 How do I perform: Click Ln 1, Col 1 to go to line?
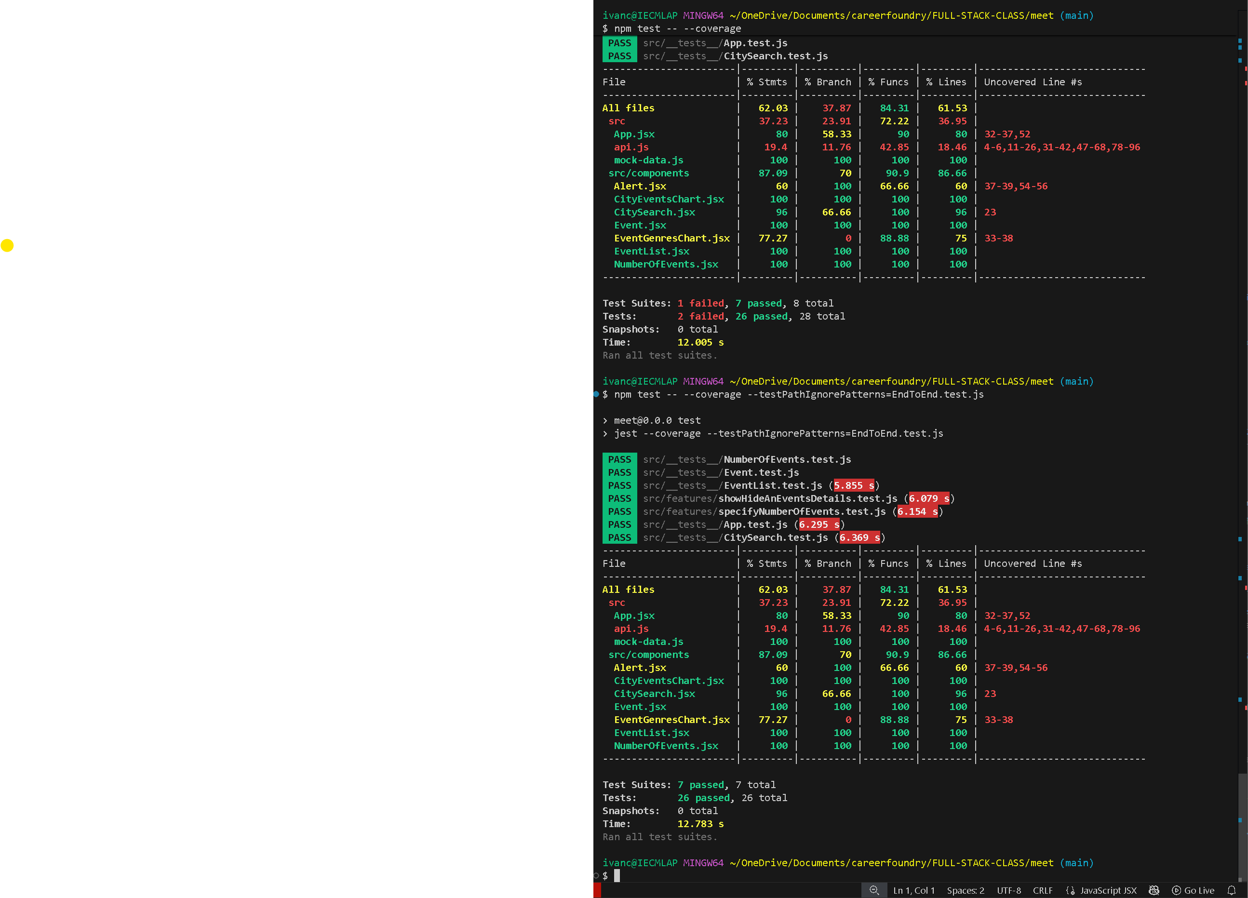tap(913, 890)
